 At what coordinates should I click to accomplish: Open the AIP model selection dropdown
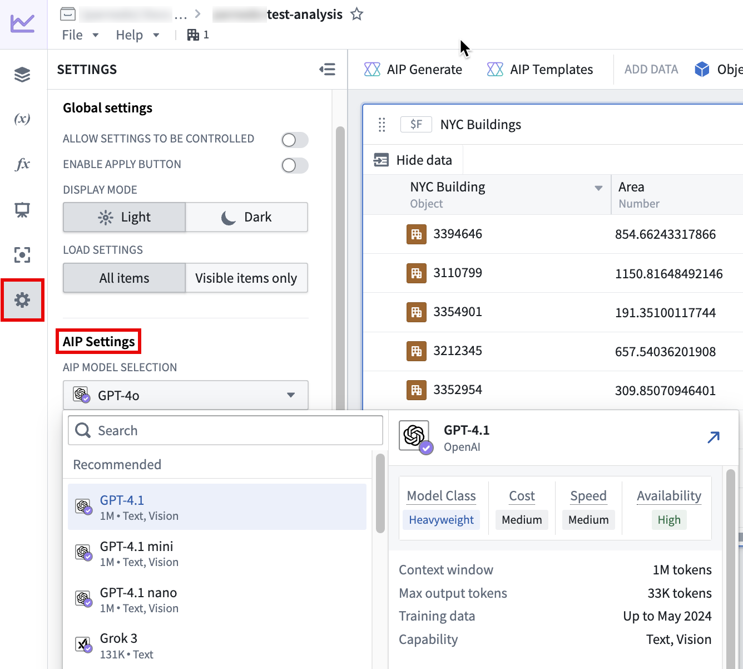(186, 395)
